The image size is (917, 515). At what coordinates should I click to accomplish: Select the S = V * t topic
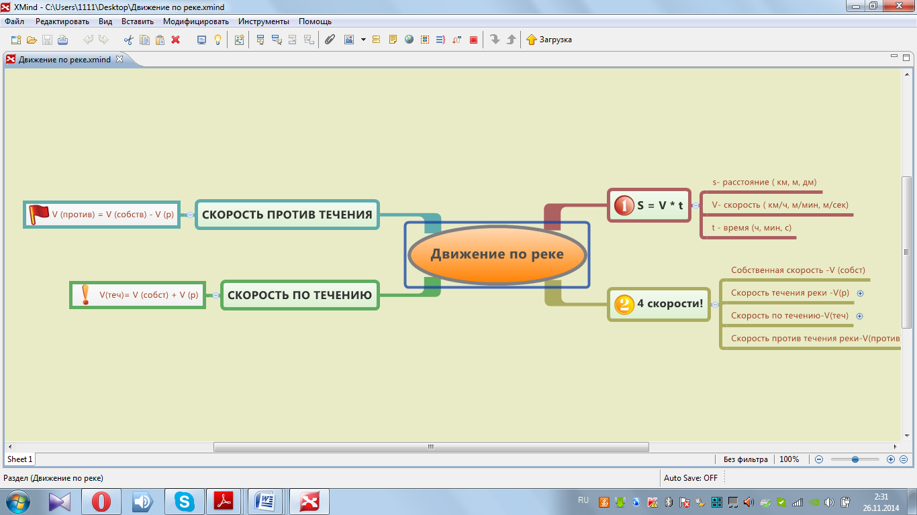[x=649, y=205]
